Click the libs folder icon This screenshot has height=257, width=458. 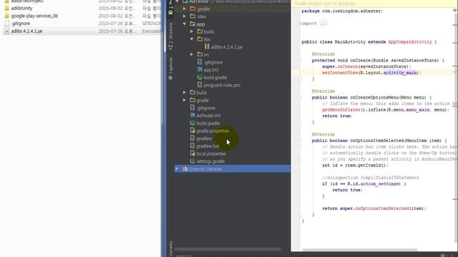[x=200, y=39]
